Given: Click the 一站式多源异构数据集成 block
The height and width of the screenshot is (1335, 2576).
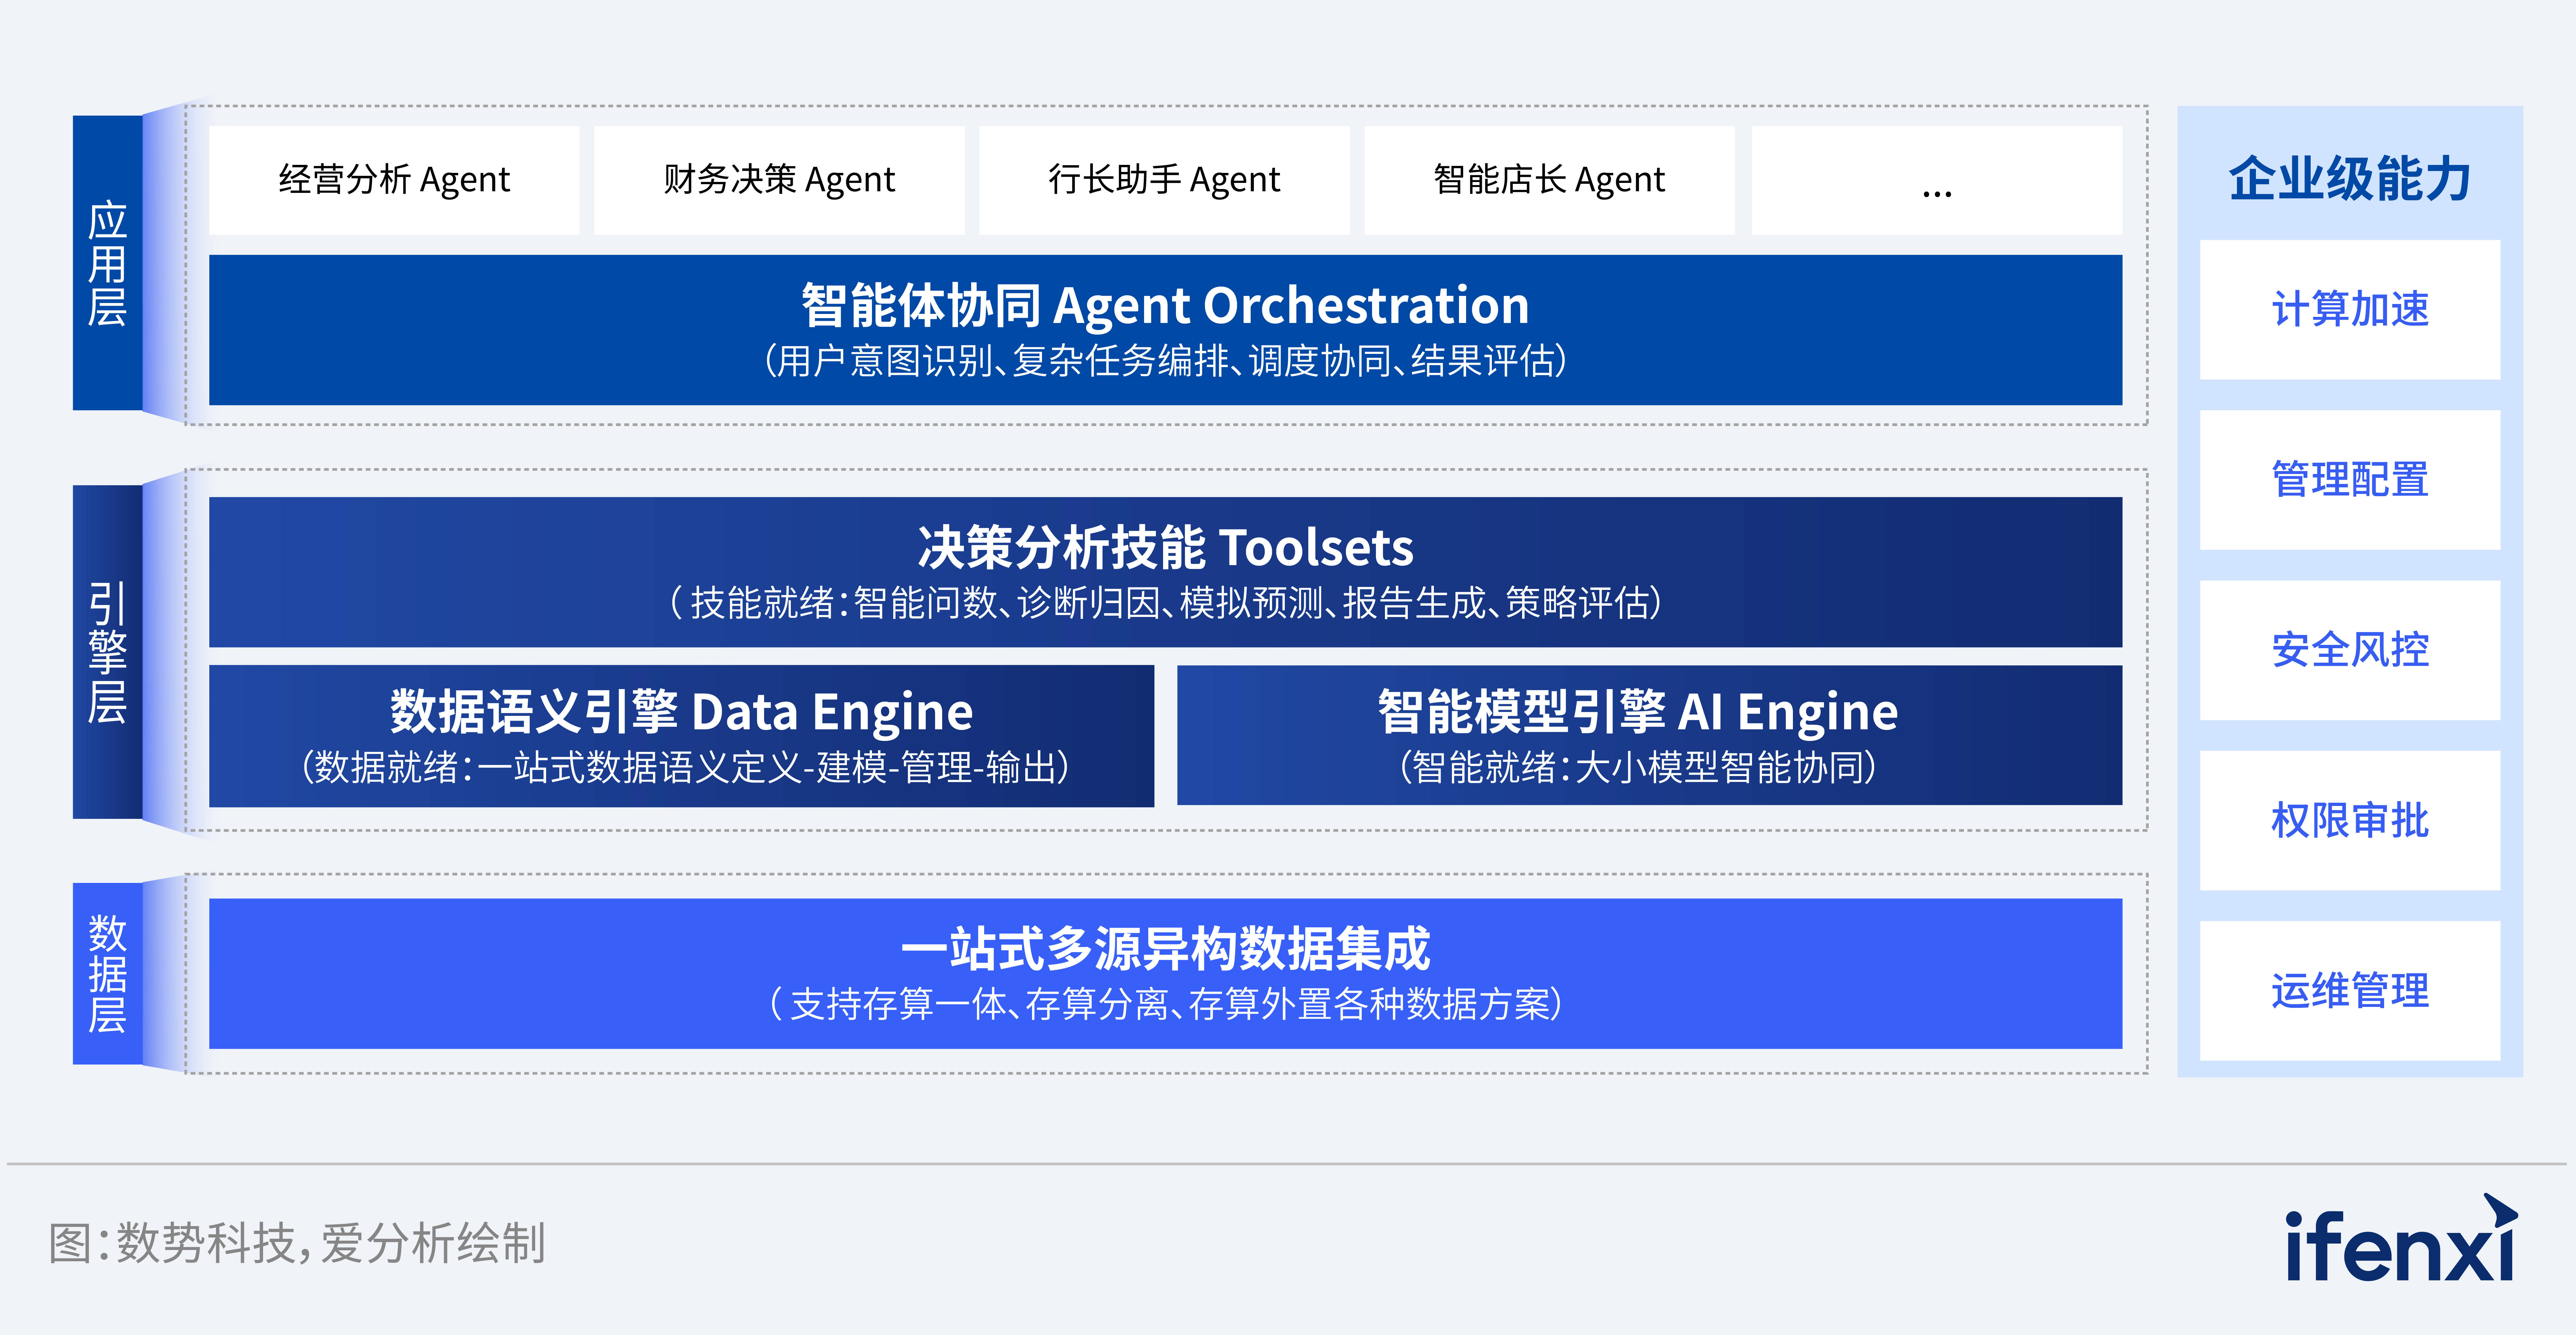Looking at the screenshot, I should tap(1165, 973).
